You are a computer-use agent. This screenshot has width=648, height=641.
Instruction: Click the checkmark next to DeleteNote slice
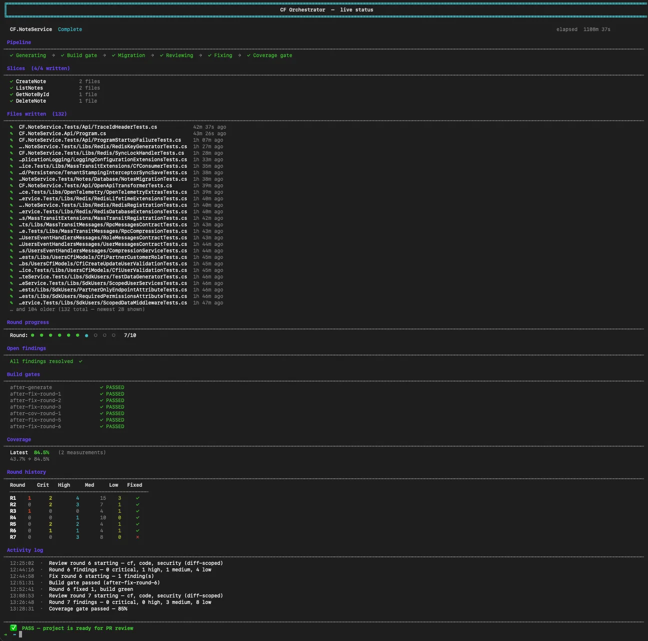[x=12, y=101]
